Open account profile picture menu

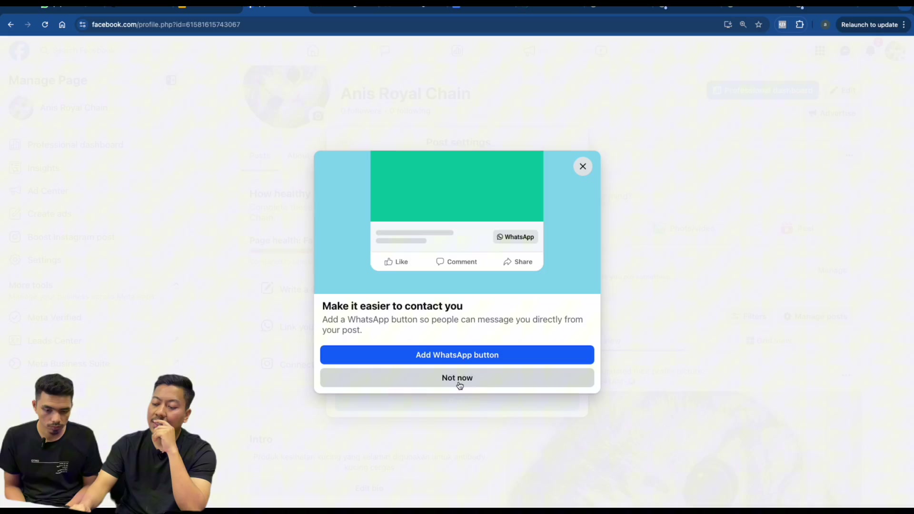895,50
